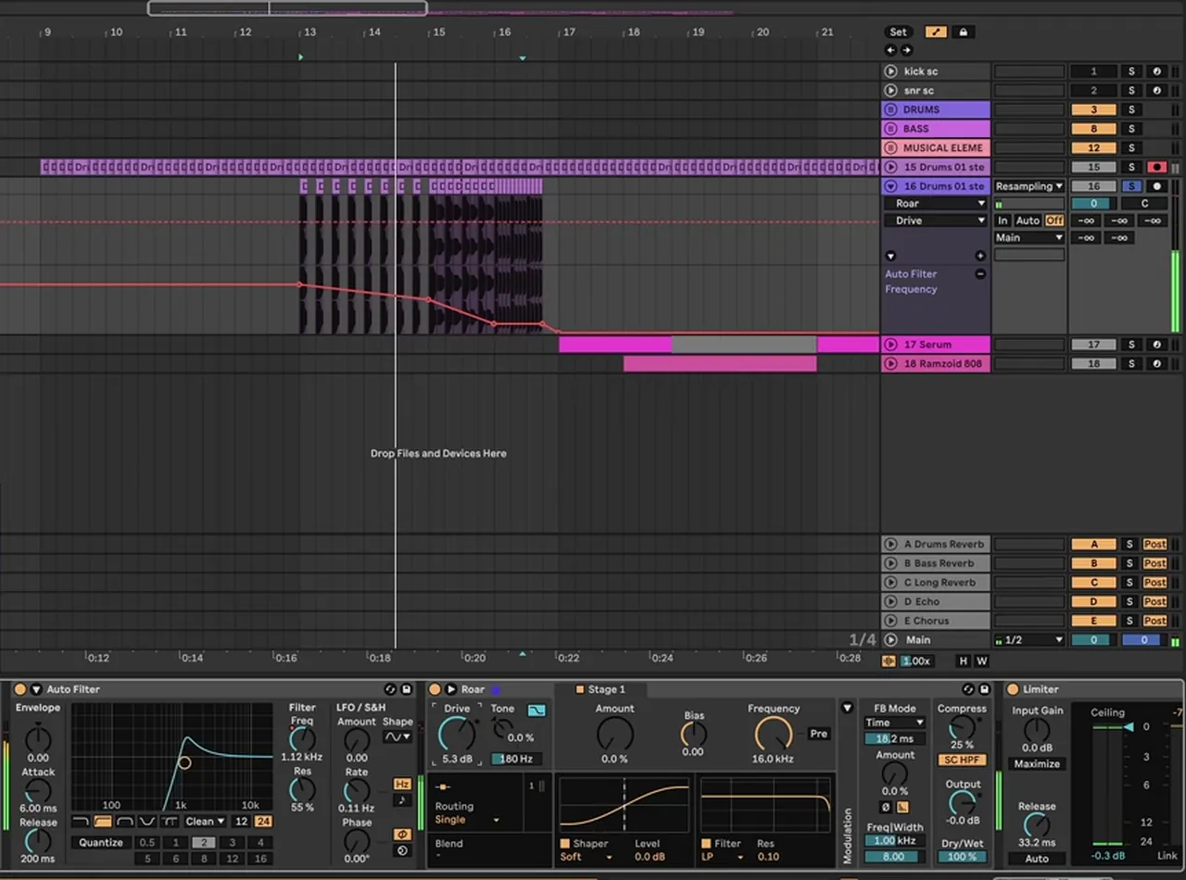Click the Set locator button
Viewport: 1186px width, 880px height.
pos(898,31)
